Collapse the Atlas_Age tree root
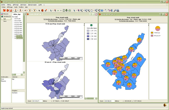Screen dimensions: 169x110 coord(13,14)
